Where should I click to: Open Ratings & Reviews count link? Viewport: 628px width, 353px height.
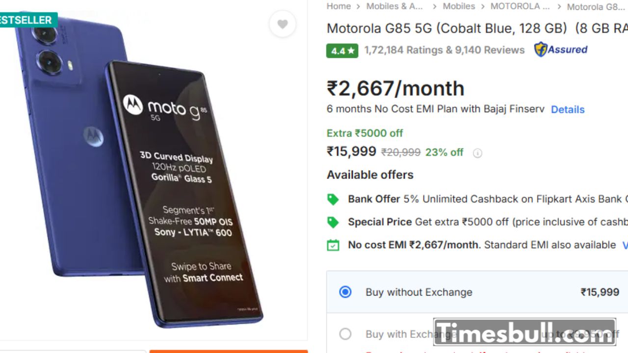[444, 50]
